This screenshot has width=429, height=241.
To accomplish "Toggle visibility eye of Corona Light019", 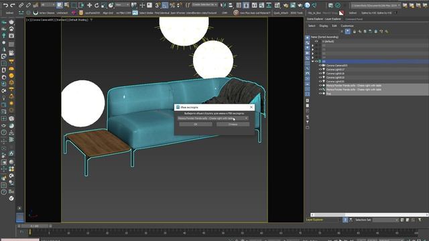I will (320, 78).
